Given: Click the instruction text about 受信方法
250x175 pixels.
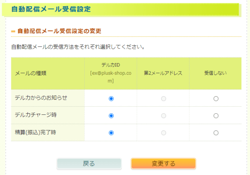Looking at the screenshot, I should point(78,47).
